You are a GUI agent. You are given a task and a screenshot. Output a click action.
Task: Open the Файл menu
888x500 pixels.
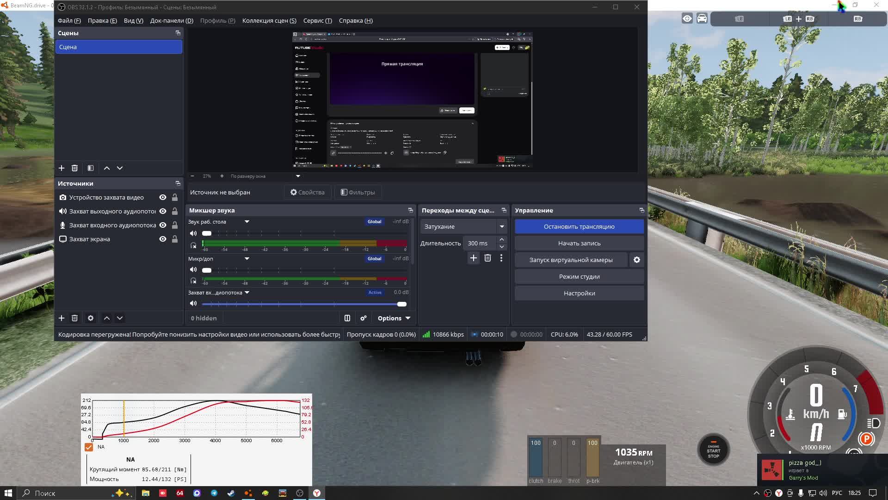[69, 20]
